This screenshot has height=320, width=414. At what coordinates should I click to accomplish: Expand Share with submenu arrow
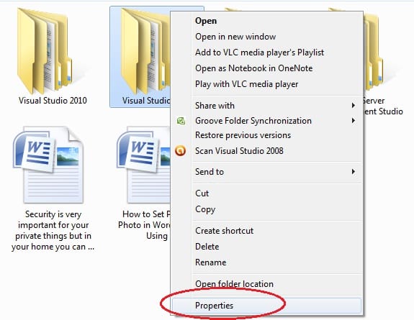(x=354, y=106)
